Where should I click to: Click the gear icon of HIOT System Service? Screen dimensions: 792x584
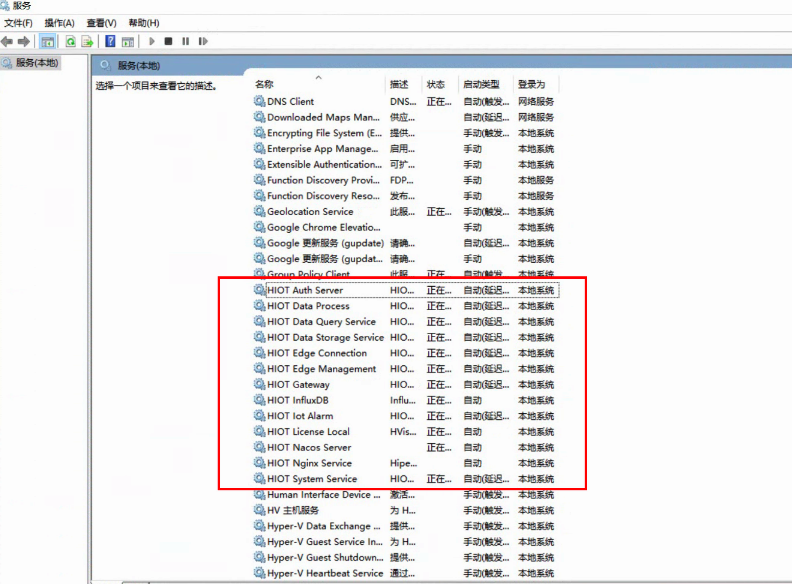coord(259,478)
